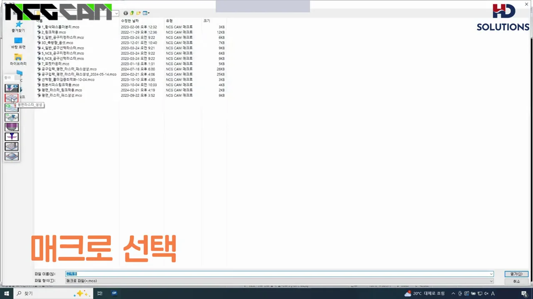The height and width of the screenshot is (299, 533).
Task: Click the toolbar icon with a cutter in a grey pocket
Action: click(12, 146)
